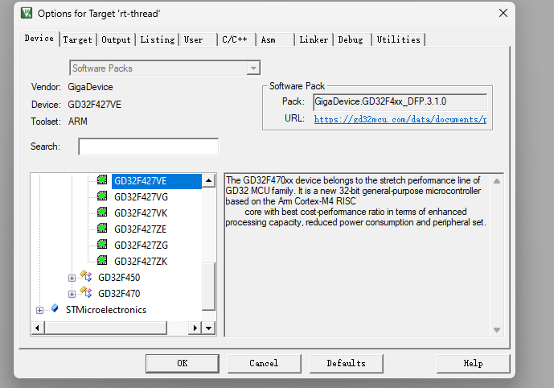The image size is (554, 388).
Task: Select GD32F427ZG in the device tree
Action: click(141, 246)
